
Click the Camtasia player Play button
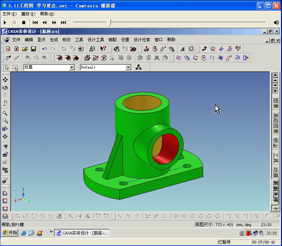tap(5, 22)
